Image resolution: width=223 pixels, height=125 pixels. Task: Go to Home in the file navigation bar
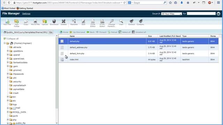pyautogui.click(x=64, y=32)
